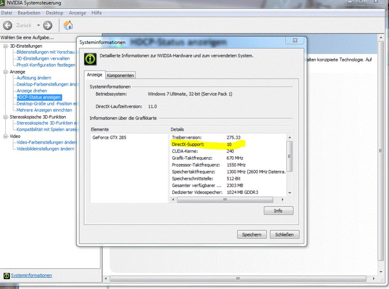Screen dimensions: 389x289
Task: Click details list scroll-left arrow
Action: pyautogui.click(x=173, y=199)
